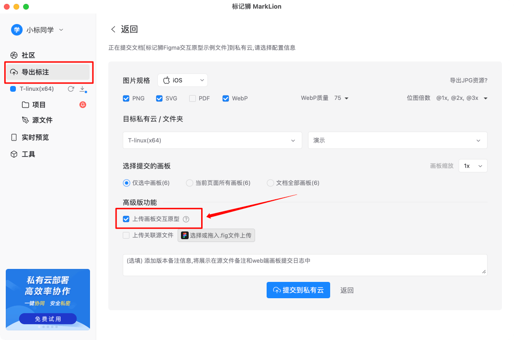
Task: Expand the 画板缩放 1x dropdown
Action: click(x=472, y=166)
